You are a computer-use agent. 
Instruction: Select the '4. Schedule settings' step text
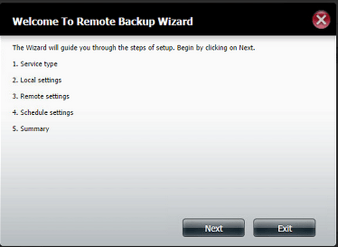[43, 113]
